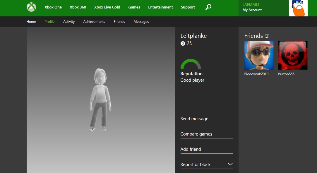Open the Entertainment menu
The image size is (317, 173).
[160, 7]
